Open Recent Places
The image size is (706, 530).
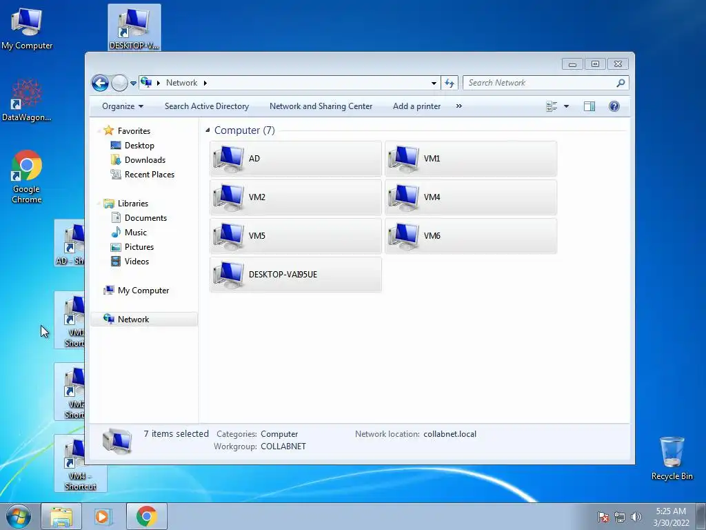point(149,175)
